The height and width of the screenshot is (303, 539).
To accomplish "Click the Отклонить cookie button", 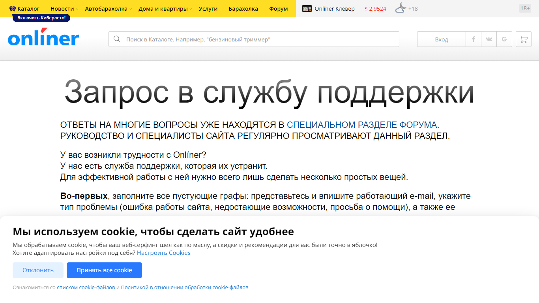I will 38,270.
